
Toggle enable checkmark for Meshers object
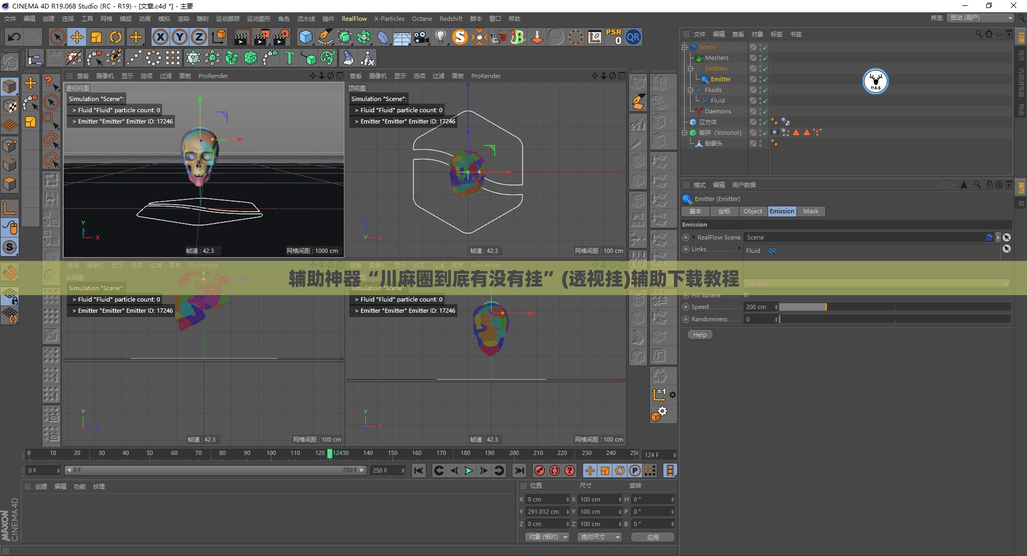(765, 58)
